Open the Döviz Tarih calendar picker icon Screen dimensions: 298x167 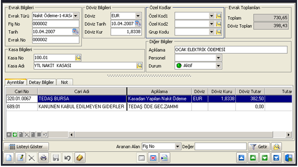138,24
